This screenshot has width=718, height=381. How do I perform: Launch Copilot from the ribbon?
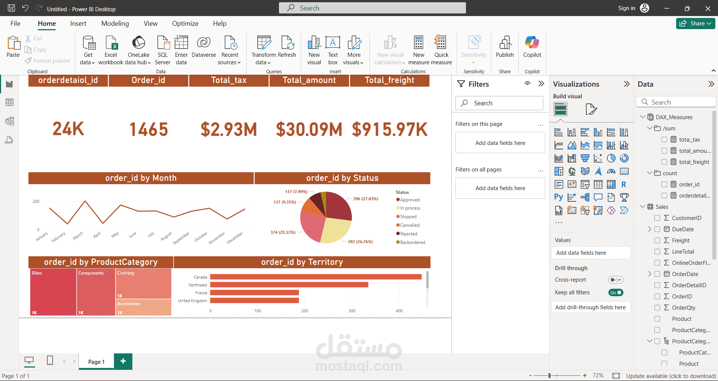pos(532,47)
